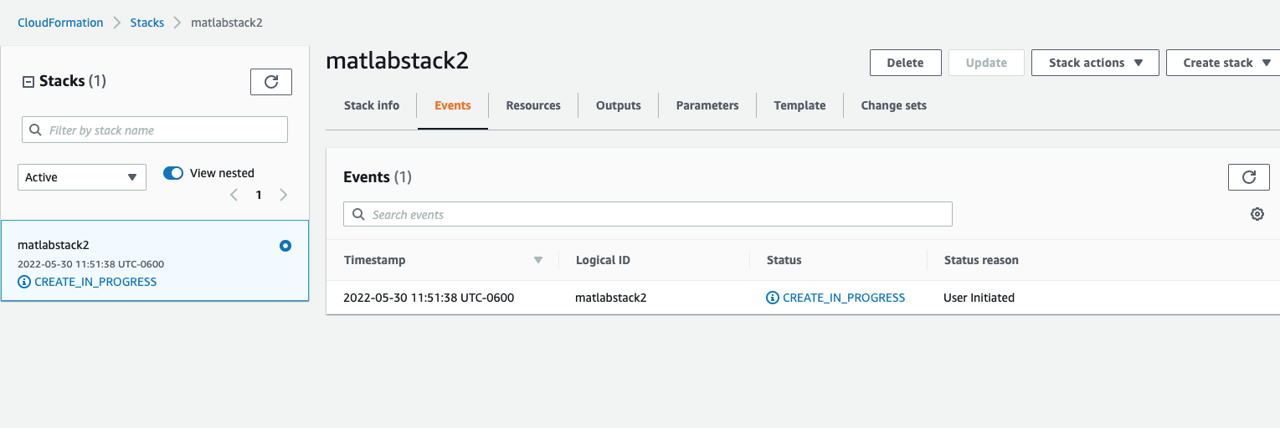Image resolution: width=1280 pixels, height=428 pixels.
Task: Navigate to CloudFormation breadcrumb link
Action: 60,23
